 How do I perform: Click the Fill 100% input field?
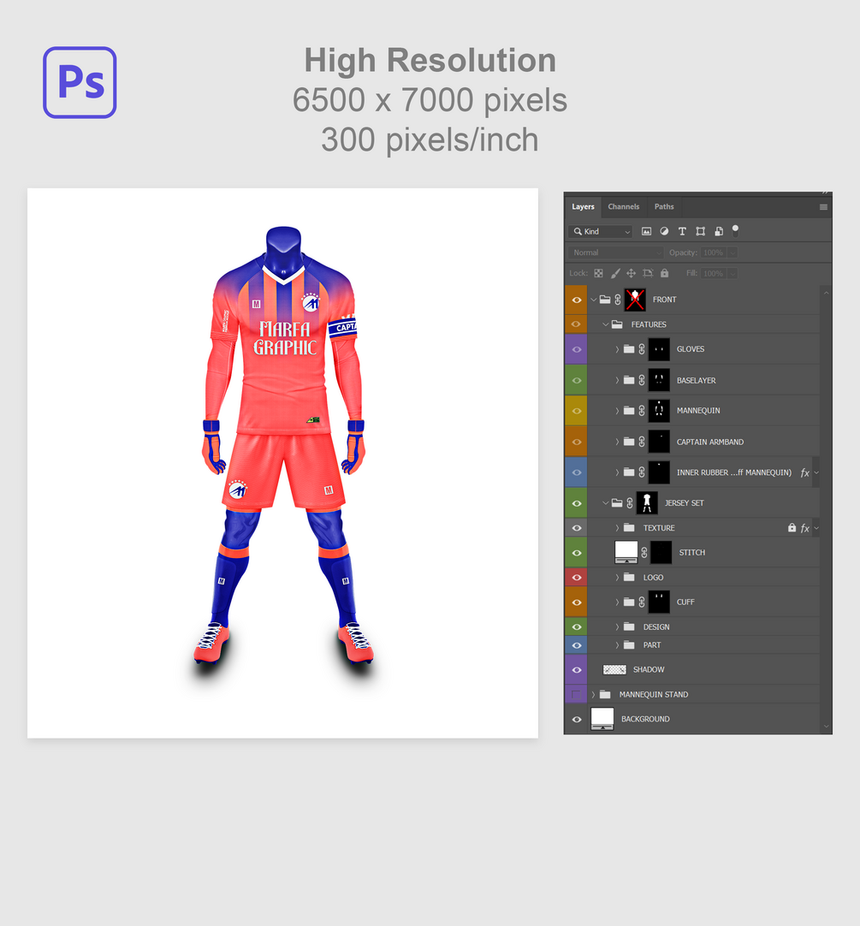714,273
